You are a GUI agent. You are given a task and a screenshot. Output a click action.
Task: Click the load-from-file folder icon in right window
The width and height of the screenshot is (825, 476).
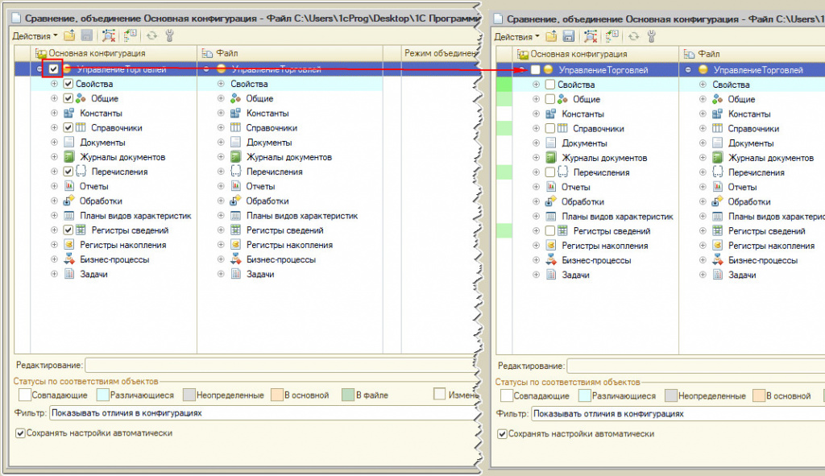tap(551, 36)
